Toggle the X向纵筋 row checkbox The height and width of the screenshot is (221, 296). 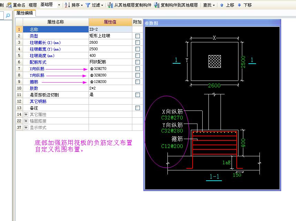137,69
